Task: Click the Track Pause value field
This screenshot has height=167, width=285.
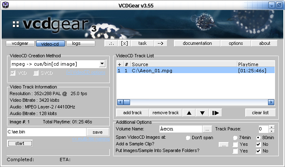Action: pyautogui.click(x=263, y=129)
